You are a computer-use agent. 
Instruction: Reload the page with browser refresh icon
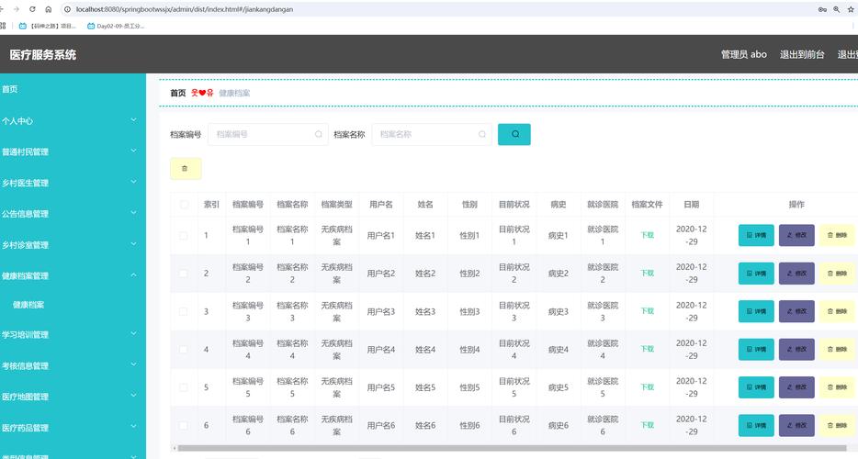click(x=32, y=9)
